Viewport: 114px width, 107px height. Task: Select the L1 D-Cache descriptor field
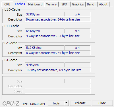(58, 19)
